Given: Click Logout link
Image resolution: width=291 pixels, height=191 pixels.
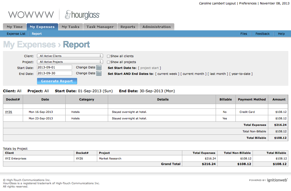Looking at the screenshot, I should [x=230, y=3].
